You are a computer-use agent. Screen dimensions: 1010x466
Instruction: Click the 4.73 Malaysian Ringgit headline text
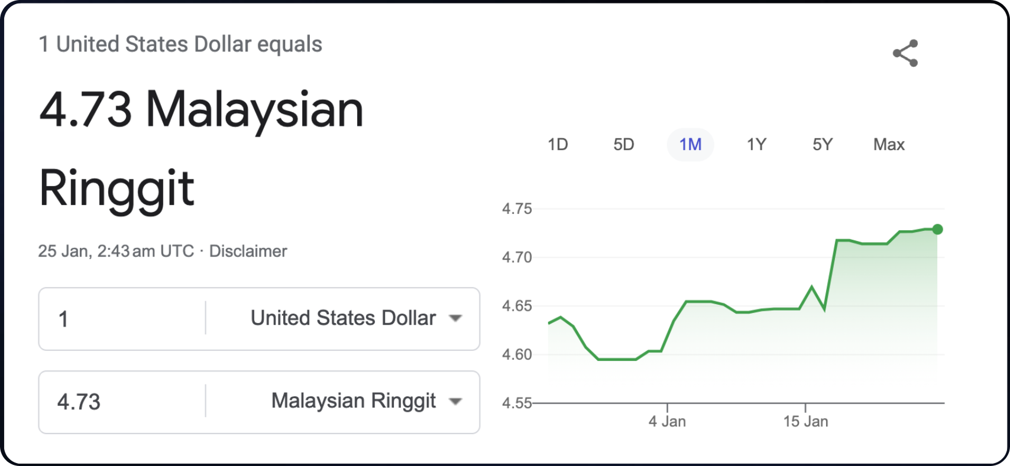pyautogui.click(x=201, y=148)
